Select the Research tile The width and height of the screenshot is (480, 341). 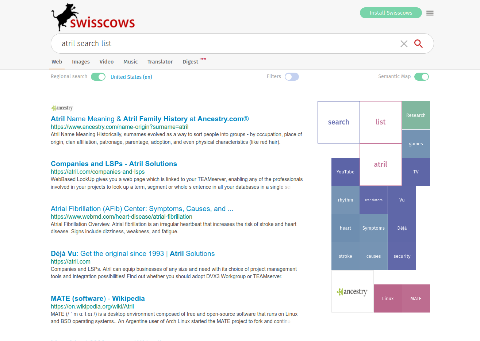click(x=416, y=115)
